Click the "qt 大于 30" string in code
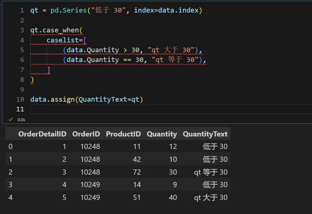312x214 pixels. tap(172, 50)
